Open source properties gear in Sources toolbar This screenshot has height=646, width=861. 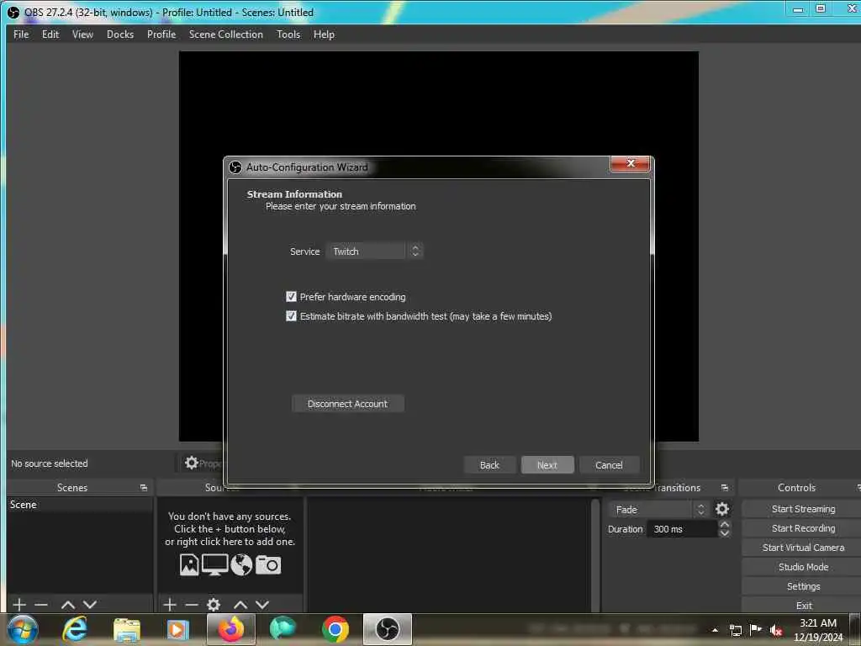click(214, 605)
